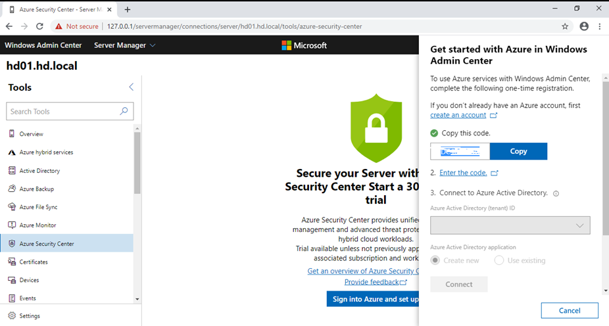The width and height of the screenshot is (609, 326).
Task: Click the tools list scrollbar thumb
Action: pyautogui.click(x=137, y=163)
